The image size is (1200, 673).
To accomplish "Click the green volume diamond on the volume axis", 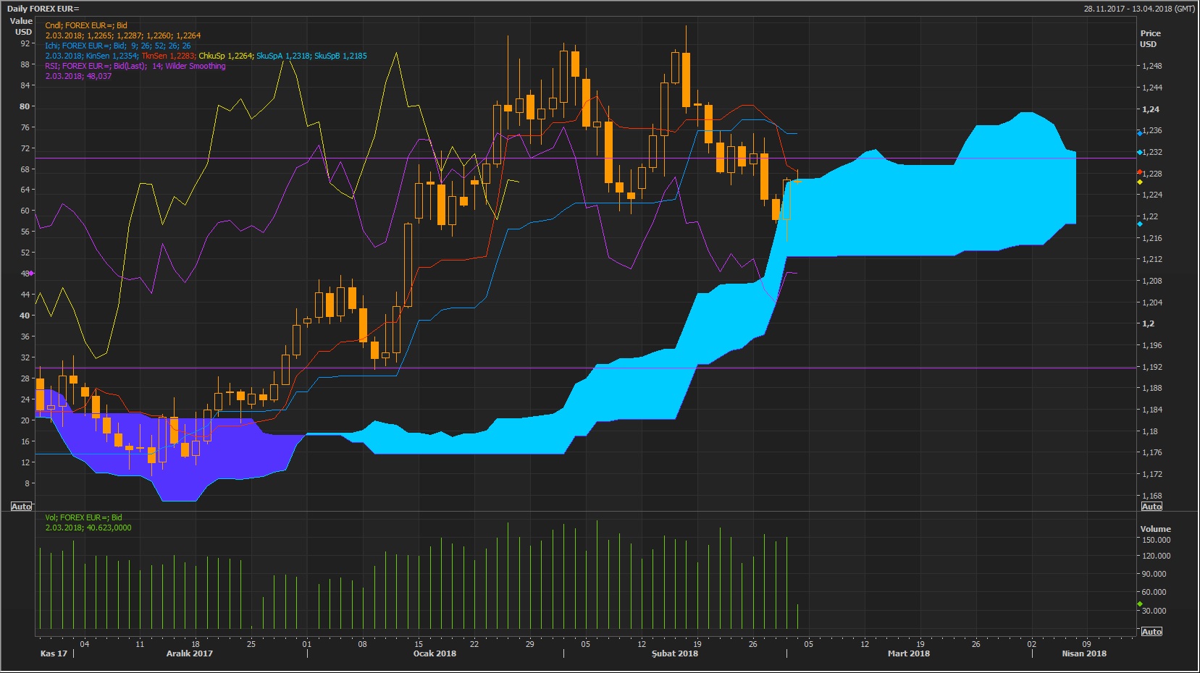I will tap(1140, 604).
